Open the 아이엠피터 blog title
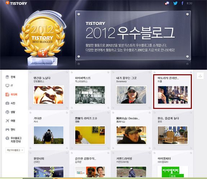The height and width of the screenshot is (179, 207). click(x=164, y=159)
